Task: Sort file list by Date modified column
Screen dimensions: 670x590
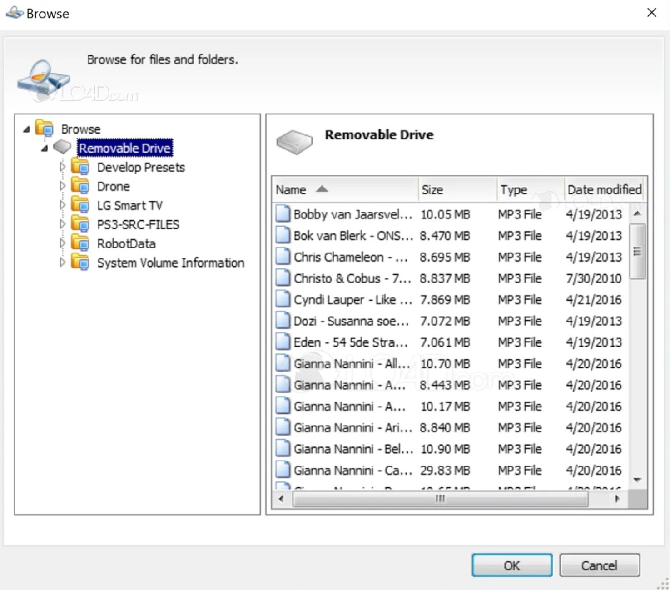Action: (x=605, y=189)
